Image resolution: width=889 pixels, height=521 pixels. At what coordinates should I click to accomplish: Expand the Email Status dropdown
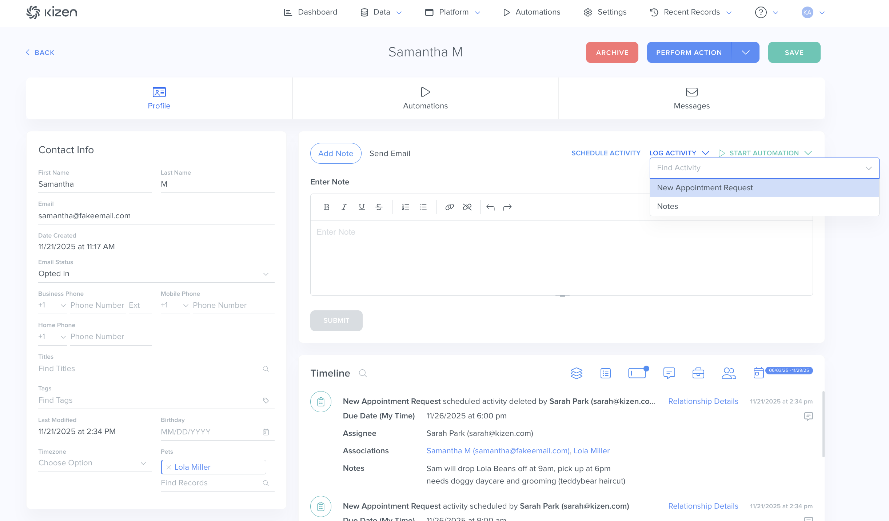(266, 274)
